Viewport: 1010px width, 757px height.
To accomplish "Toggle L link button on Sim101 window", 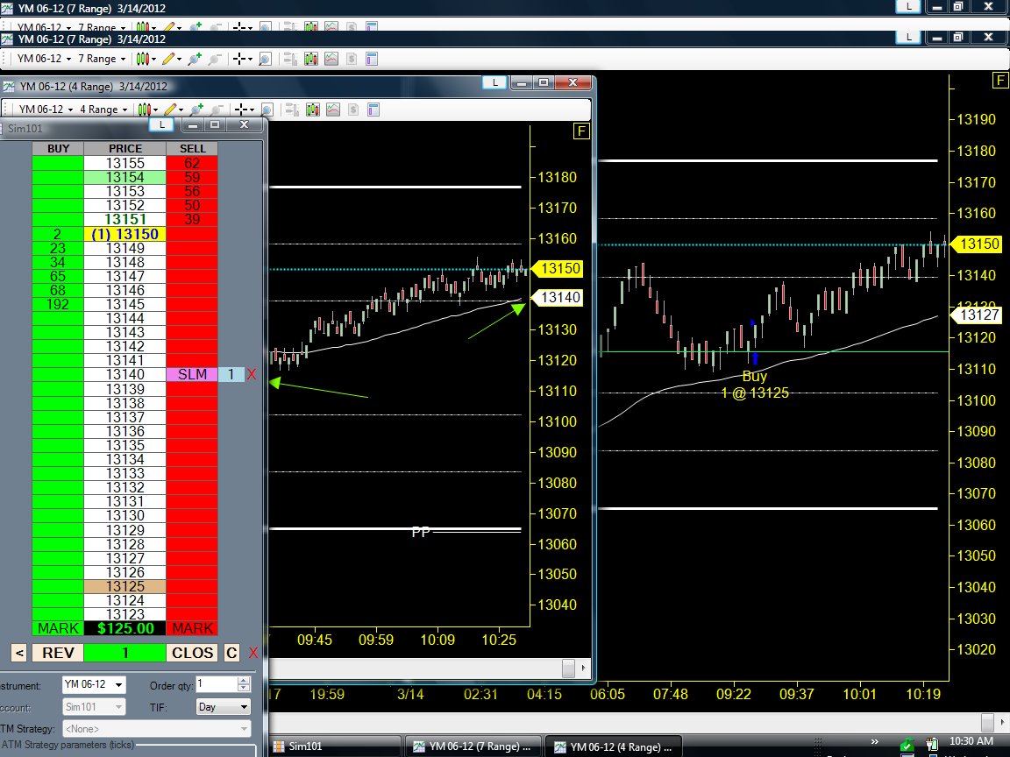I will click(161, 125).
